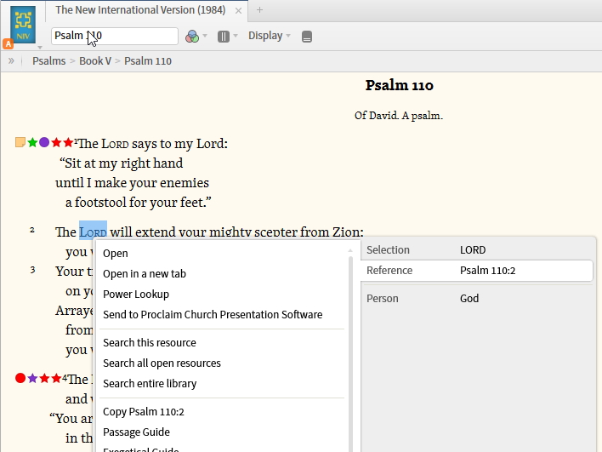
Task: Close the New International Version tab
Action: pyautogui.click(x=238, y=11)
